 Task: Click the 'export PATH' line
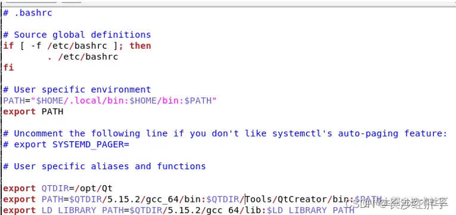[33, 111]
